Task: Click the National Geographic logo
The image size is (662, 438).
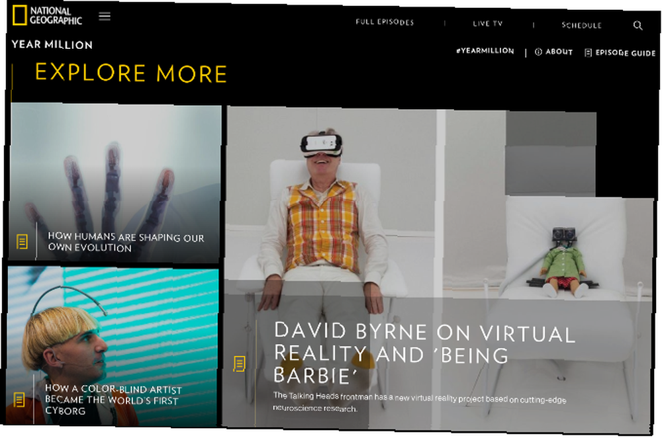Action: click(x=47, y=15)
